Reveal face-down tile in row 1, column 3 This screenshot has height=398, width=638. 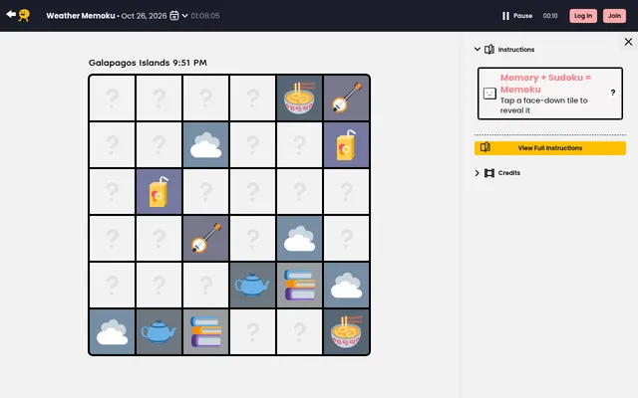tap(206, 98)
